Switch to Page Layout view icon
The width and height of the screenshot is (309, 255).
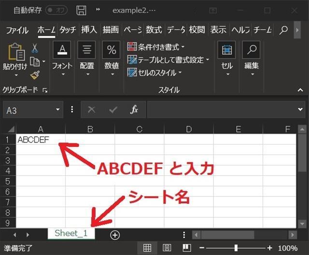click(167, 248)
